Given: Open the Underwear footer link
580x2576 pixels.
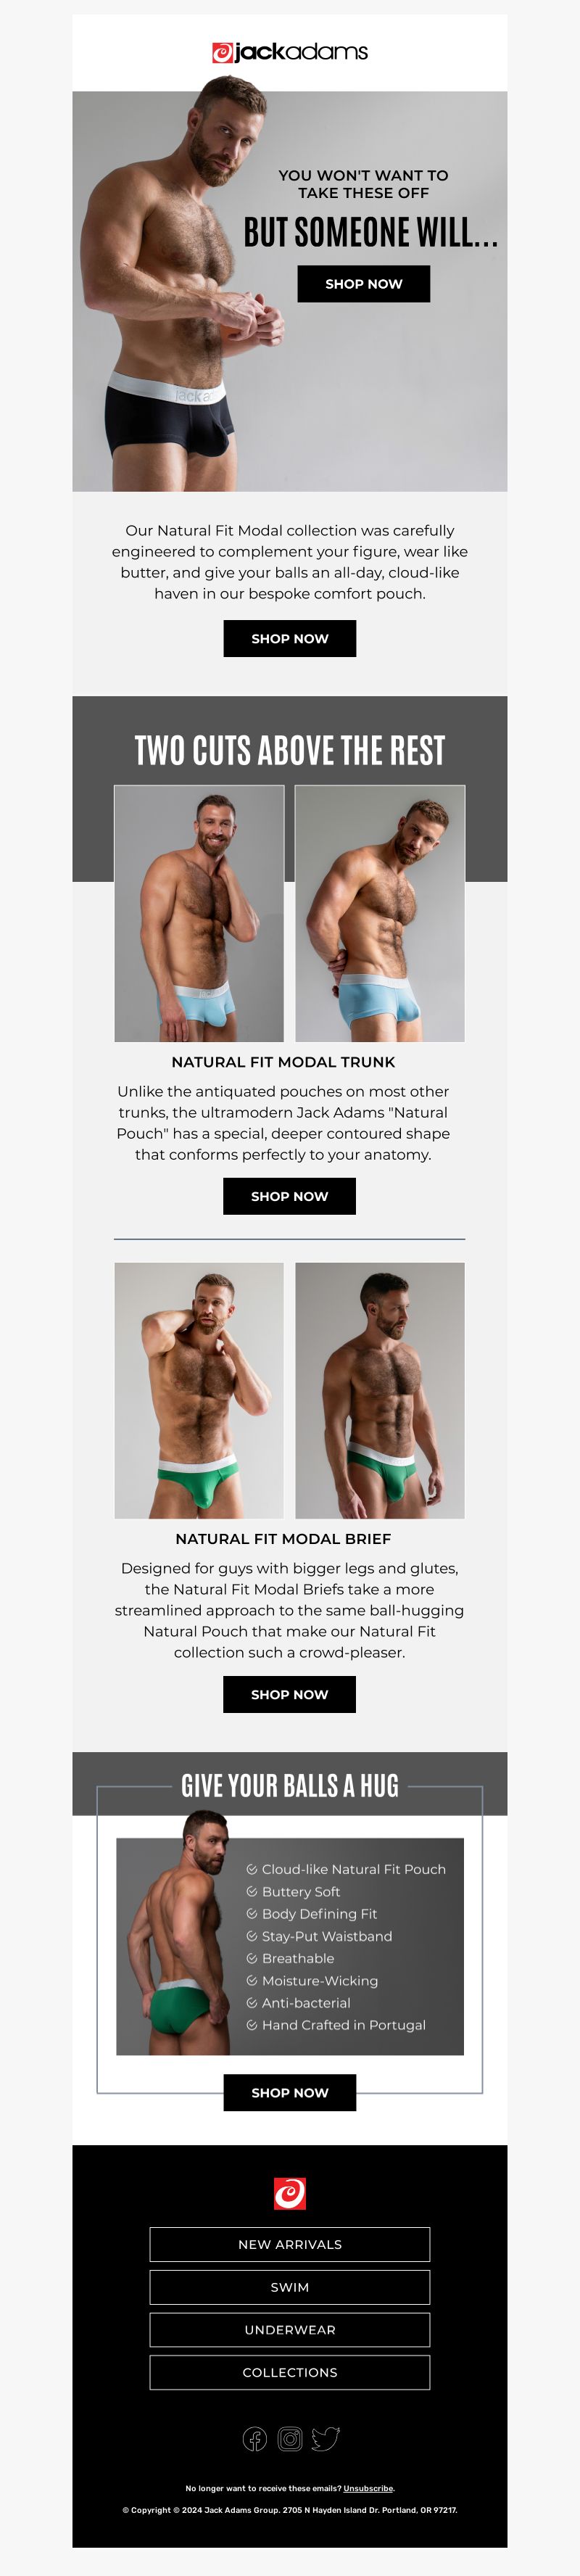Looking at the screenshot, I should (290, 2330).
